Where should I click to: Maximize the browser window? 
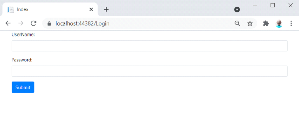pos(272,5)
